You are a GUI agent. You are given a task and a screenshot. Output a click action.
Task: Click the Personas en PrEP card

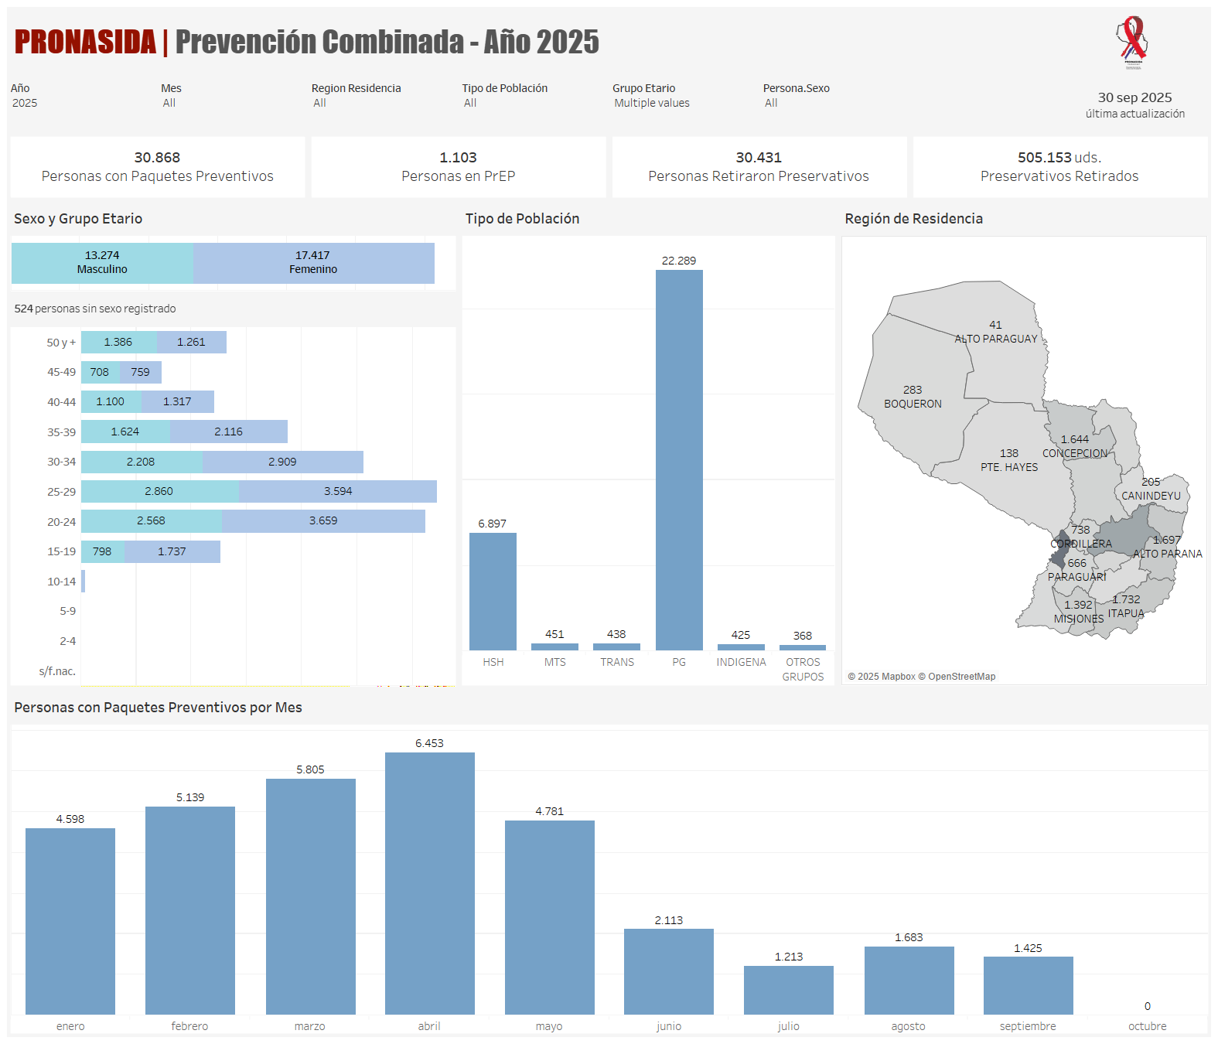tap(458, 167)
